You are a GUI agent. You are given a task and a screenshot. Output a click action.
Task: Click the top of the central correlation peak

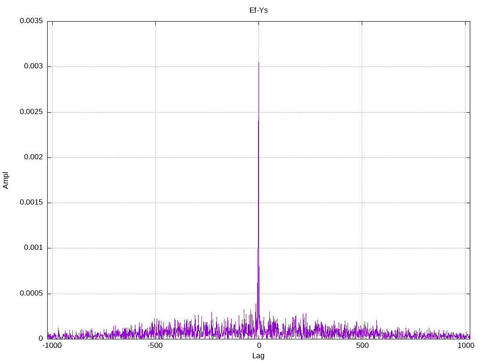(259, 62)
